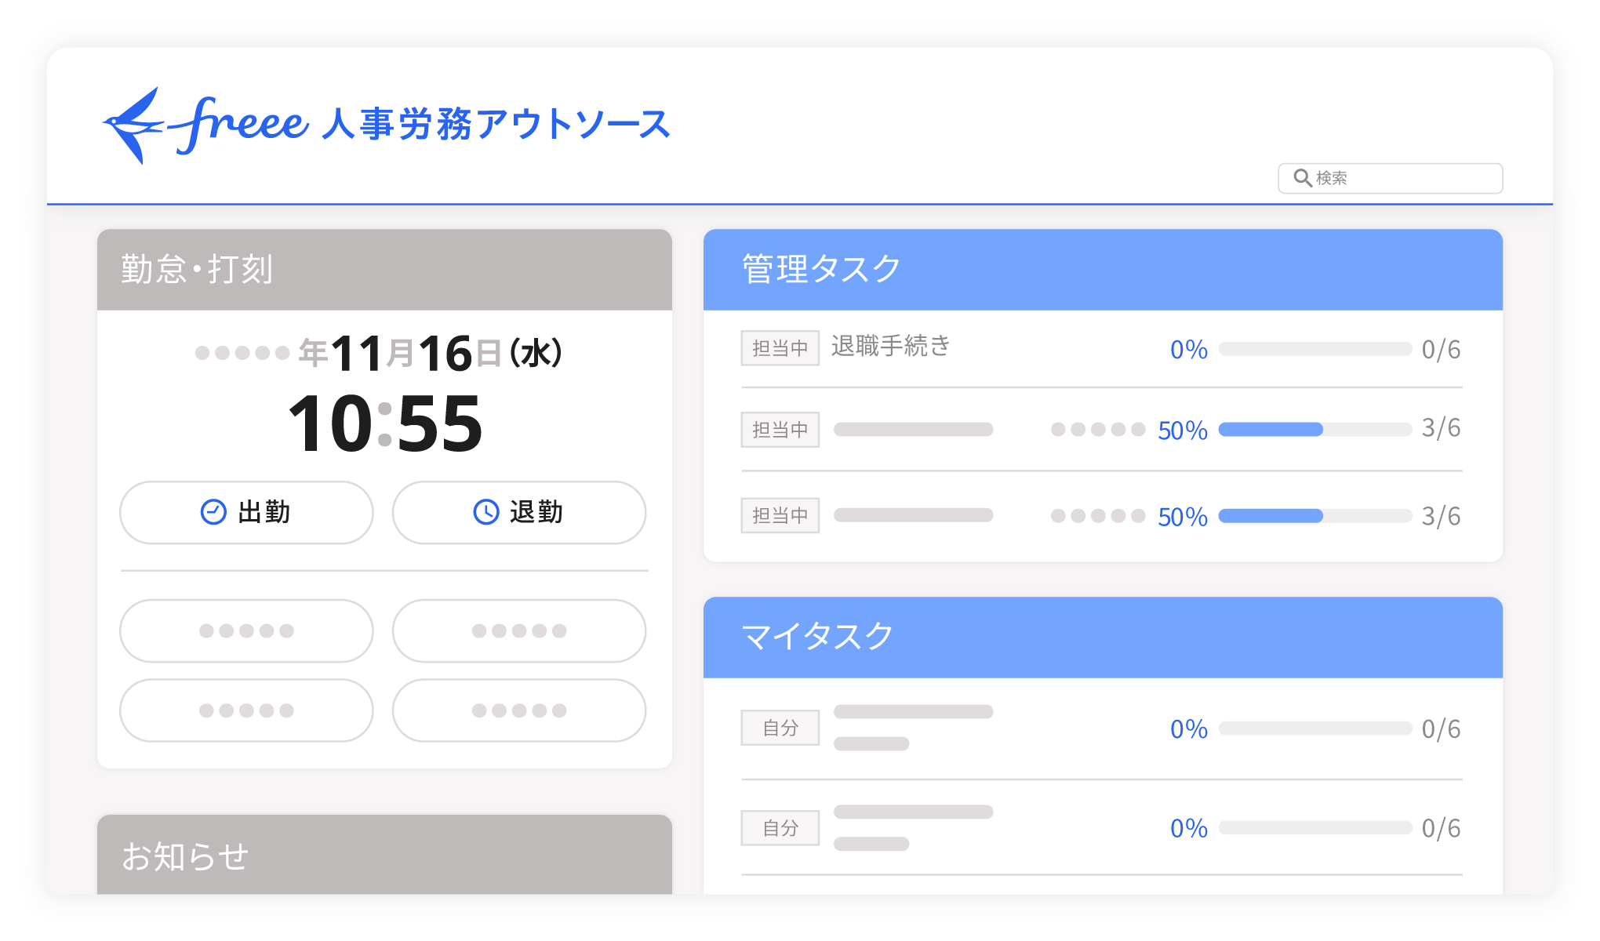Click the first 50% progress bar
Viewport: 1600px width, 941px height.
[x=1315, y=430]
